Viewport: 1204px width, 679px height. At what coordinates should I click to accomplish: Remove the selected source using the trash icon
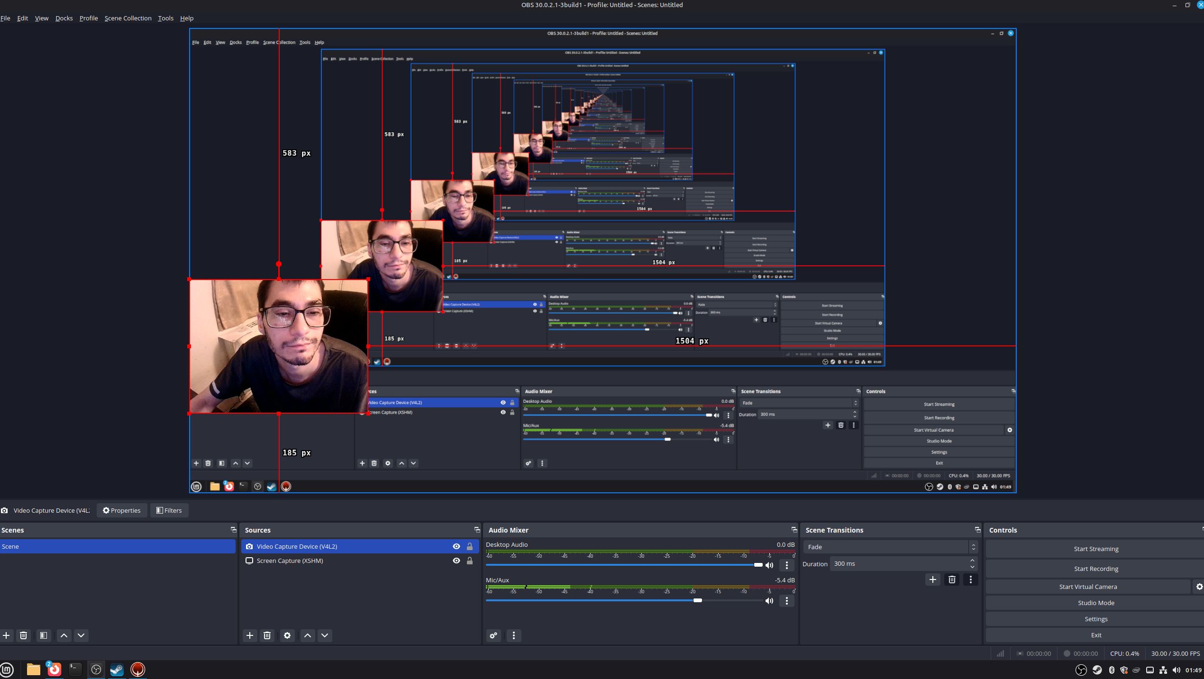click(267, 635)
